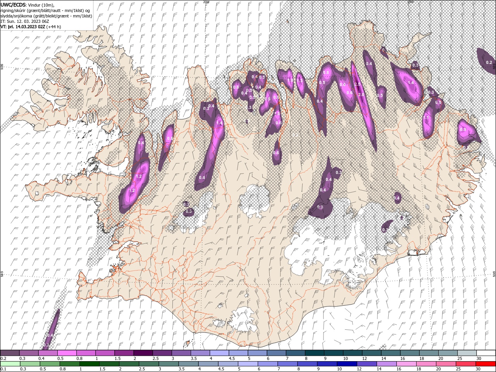Select top legend row swatch labeled 3
Image resolution: width=496 pixels, height=372 pixels.
[x=181, y=353]
